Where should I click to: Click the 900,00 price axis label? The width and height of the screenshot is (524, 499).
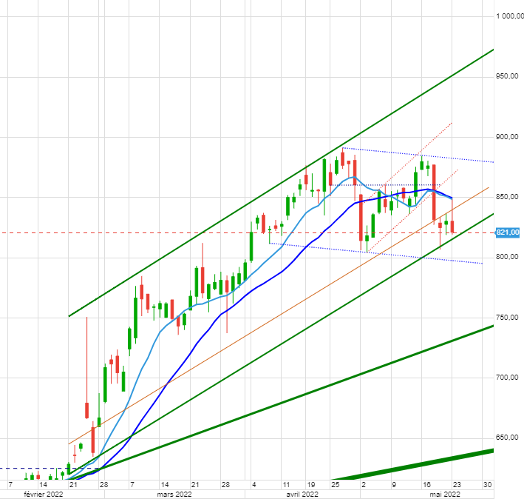(507, 137)
